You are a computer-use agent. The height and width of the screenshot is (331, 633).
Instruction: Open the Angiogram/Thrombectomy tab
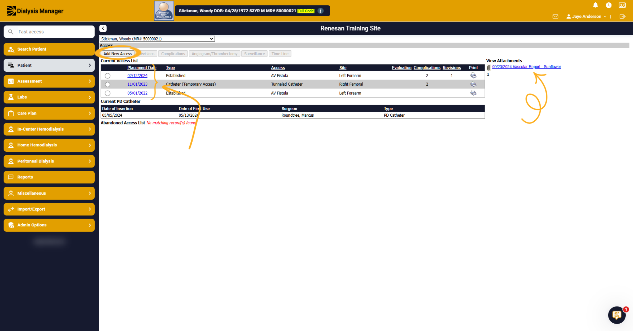(x=214, y=54)
